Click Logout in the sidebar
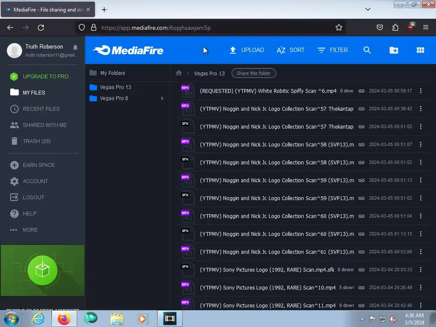436x327 pixels. 27,198
